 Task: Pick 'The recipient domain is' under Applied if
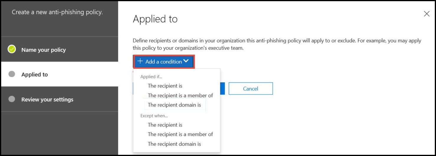point(174,105)
